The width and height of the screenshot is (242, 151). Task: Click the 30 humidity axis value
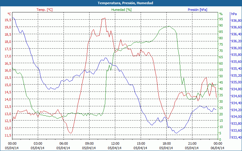(221, 101)
